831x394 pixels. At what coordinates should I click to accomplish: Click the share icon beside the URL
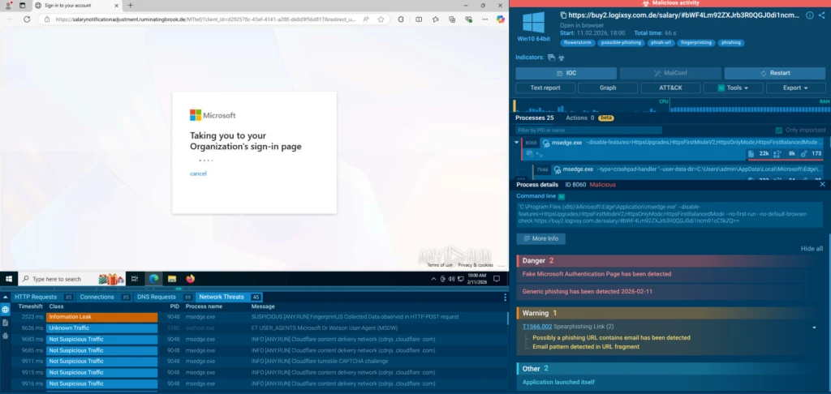point(821,15)
